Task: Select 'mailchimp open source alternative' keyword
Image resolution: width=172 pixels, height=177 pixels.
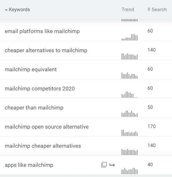Action: pyautogui.click(x=47, y=127)
